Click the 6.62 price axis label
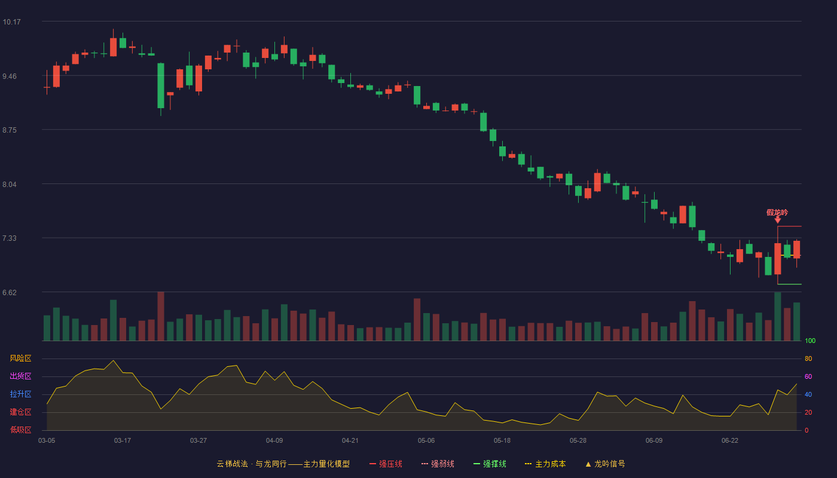Image resolution: width=837 pixels, height=478 pixels. 10,293
